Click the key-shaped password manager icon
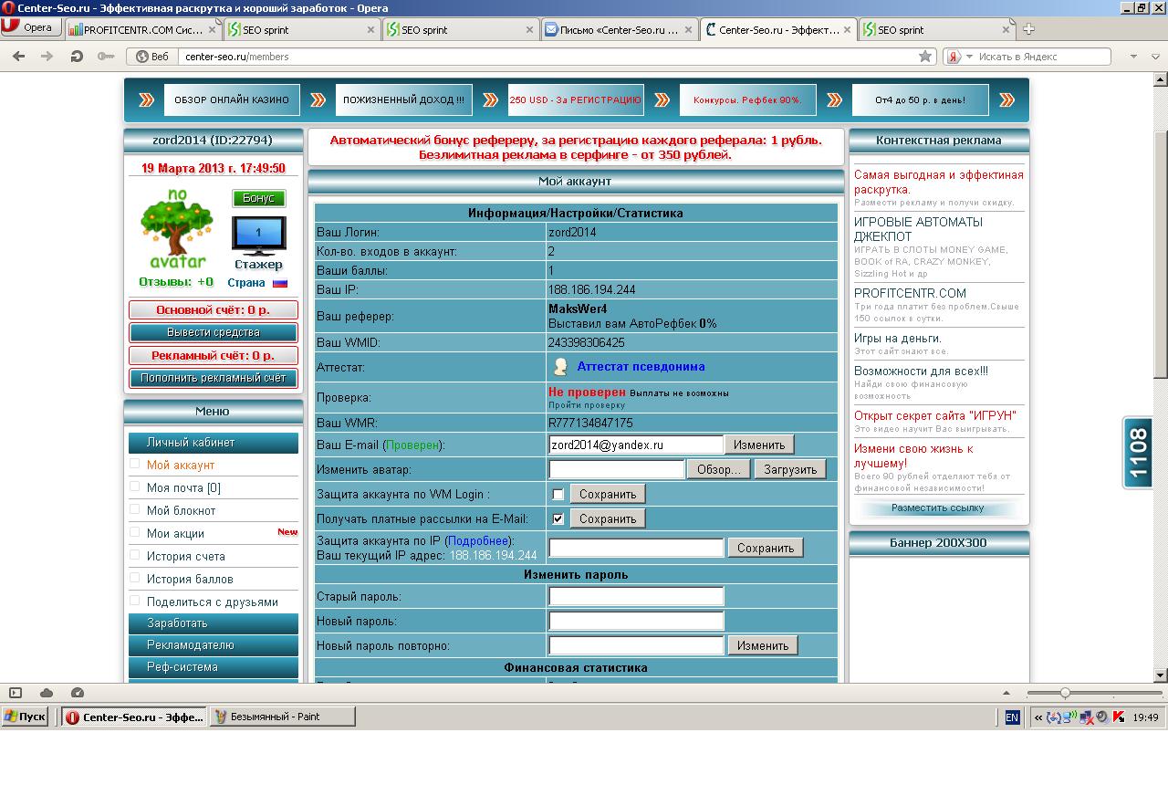 coord(106,57)
